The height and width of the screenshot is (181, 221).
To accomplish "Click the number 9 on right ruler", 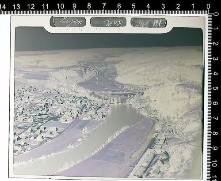I will (215, 148).
